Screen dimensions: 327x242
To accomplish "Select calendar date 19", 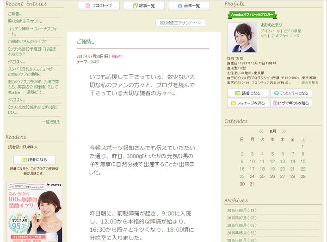I will pyautogui.click(x=272, y=169).
